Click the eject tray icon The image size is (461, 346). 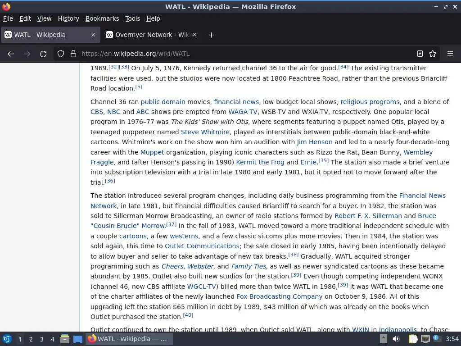tap(384, 339)
